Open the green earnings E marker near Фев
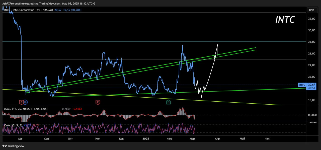 [169, 102]
